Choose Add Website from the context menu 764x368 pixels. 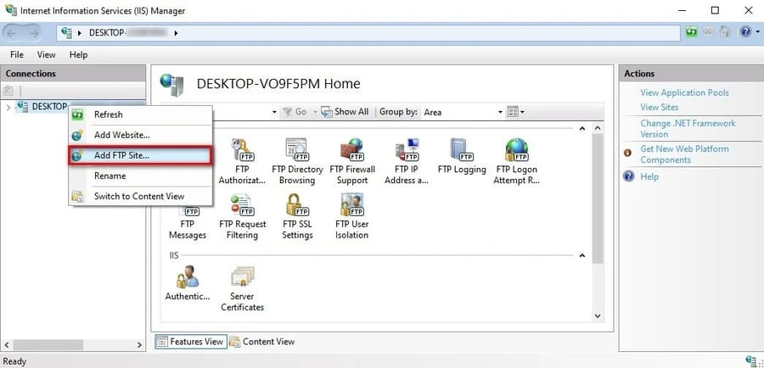[140, 136]
